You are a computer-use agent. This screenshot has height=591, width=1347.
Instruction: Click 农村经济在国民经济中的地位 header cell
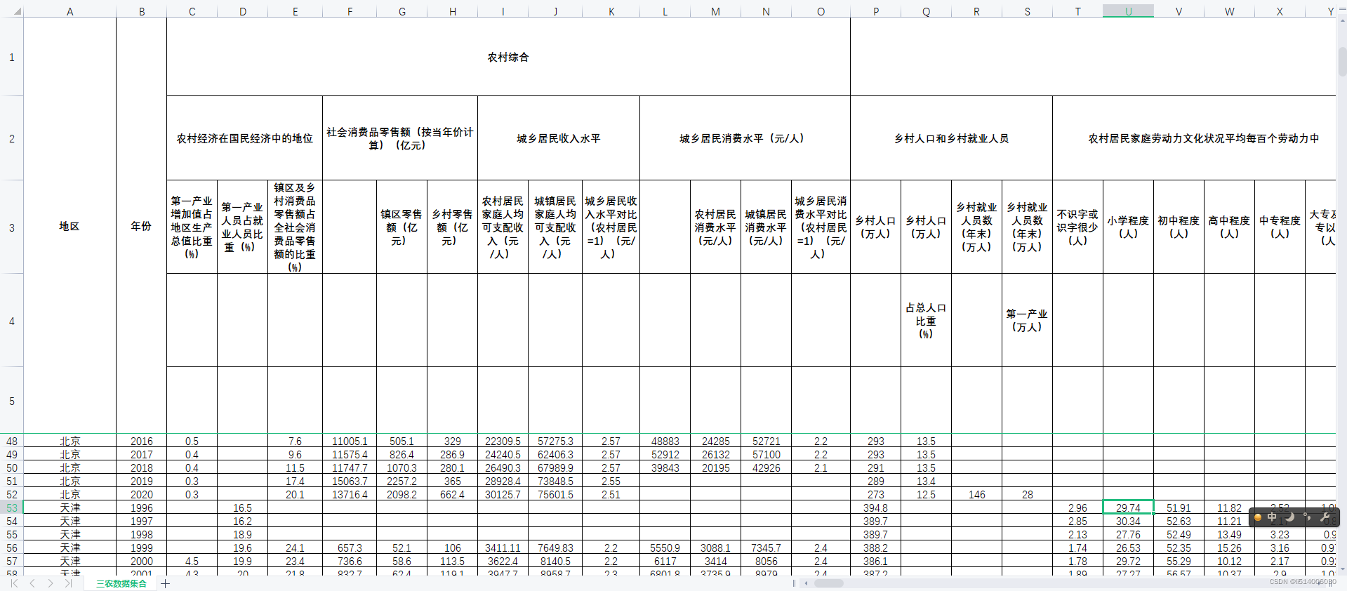pos(244,138)
